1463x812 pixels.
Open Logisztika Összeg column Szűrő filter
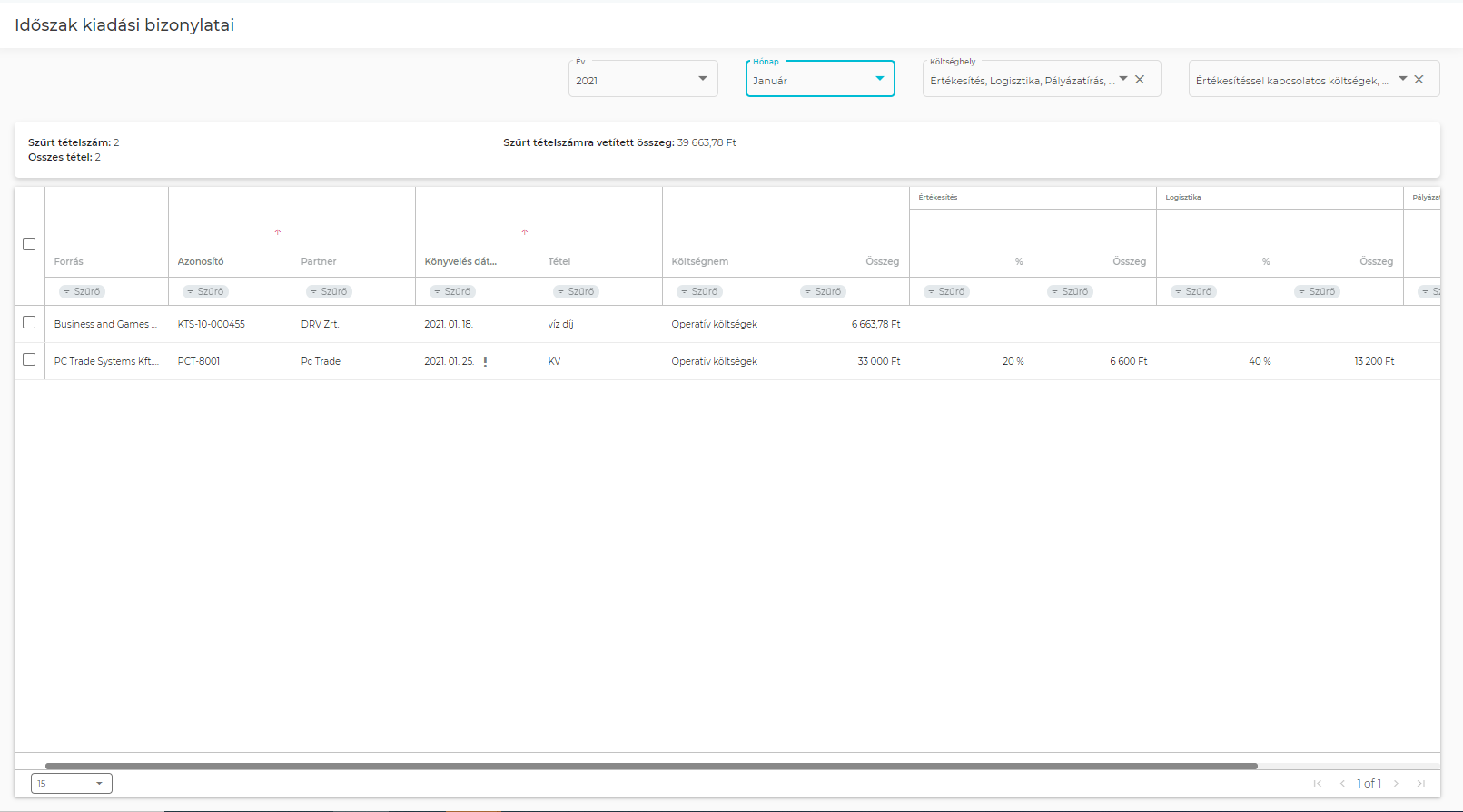click(x=1317, y=291)
